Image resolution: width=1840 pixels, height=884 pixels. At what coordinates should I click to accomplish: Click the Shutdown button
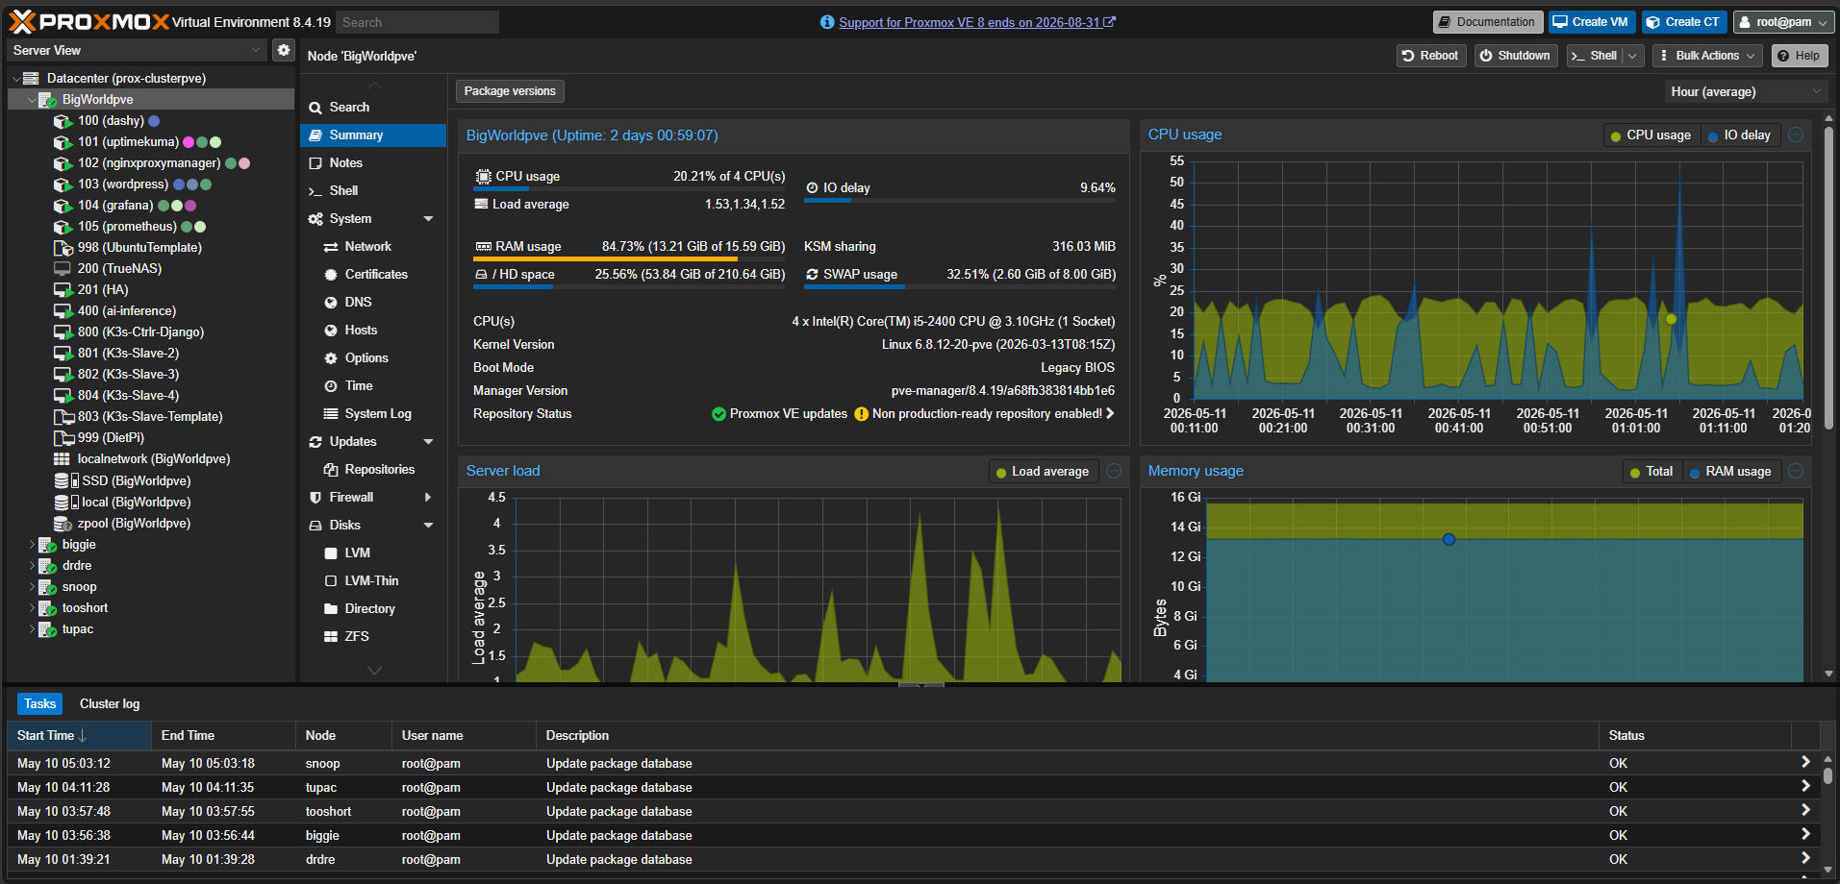point(1515,56)
